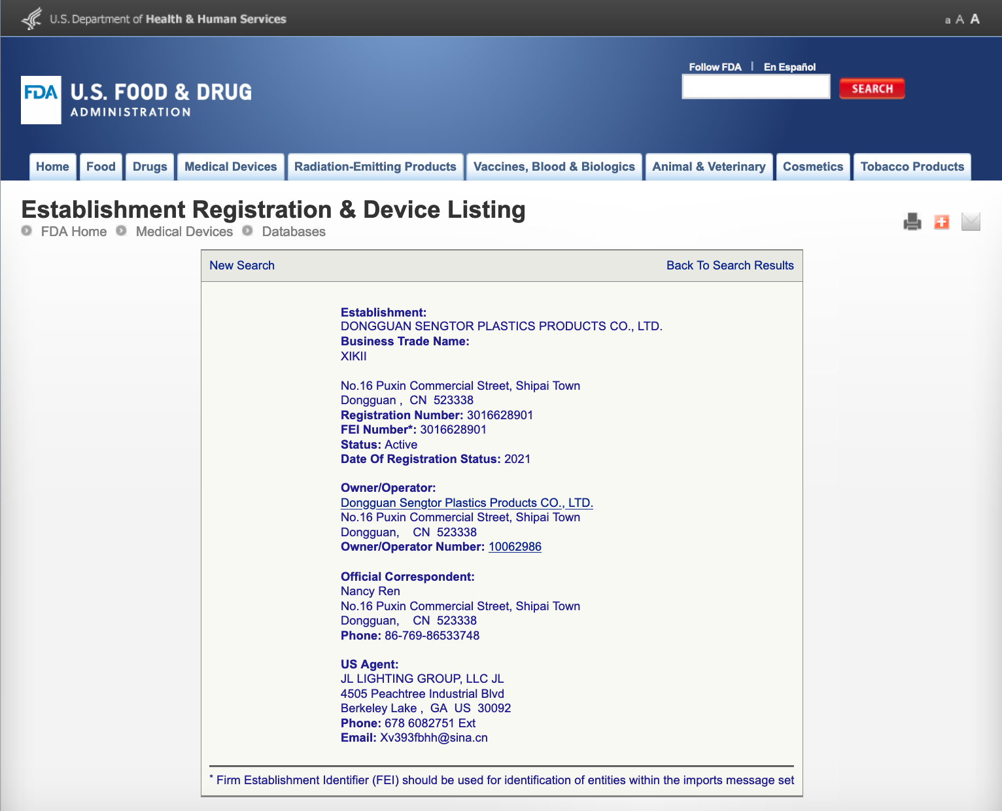The image size is (1002, 811).
Task: Click Berkeley Lake, GA US 30092
Action: coord(426,708)
